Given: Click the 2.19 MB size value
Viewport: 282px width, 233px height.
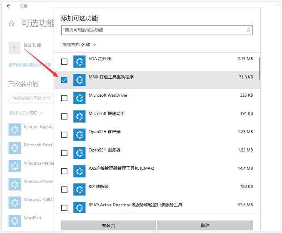Looking at the screenshot, I should (x=245, y=59).
